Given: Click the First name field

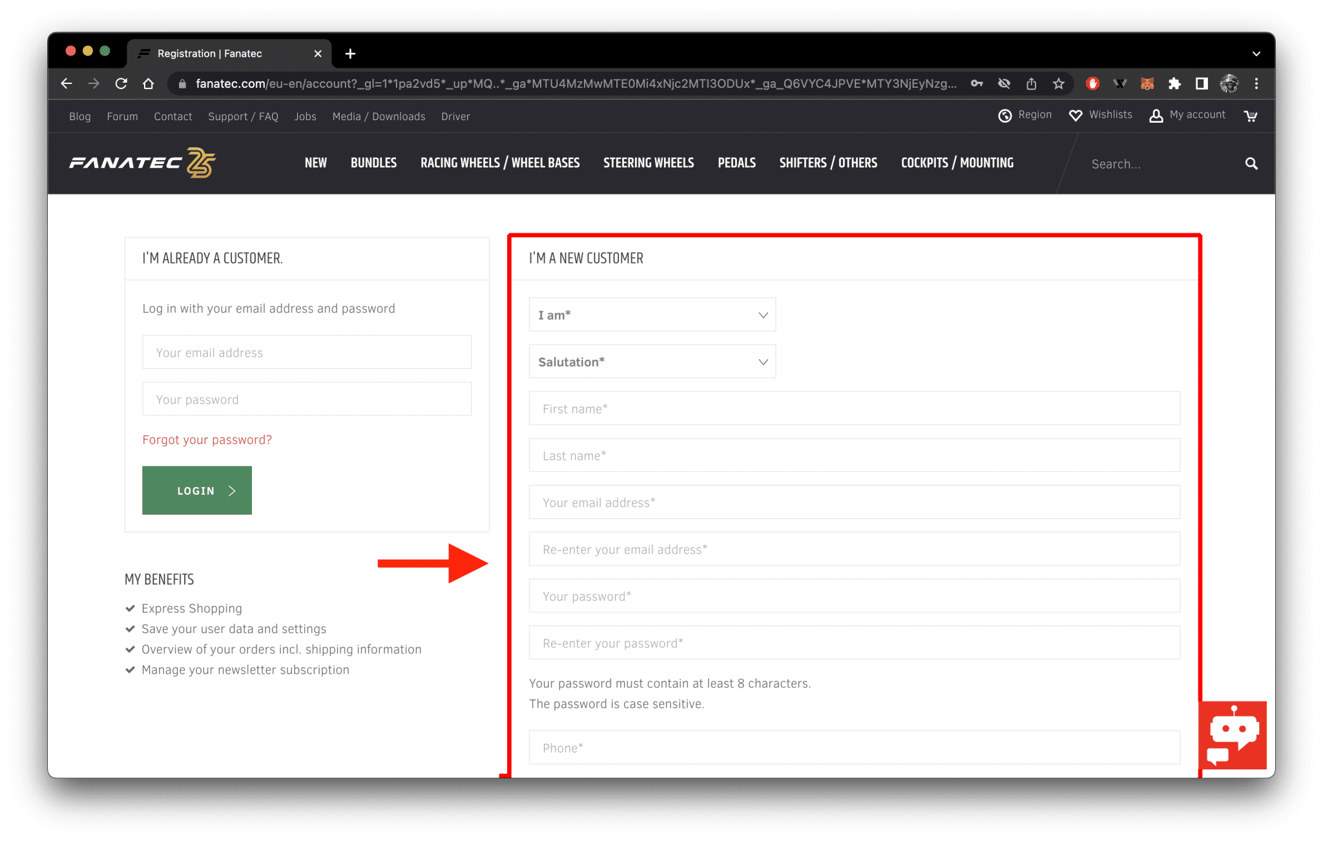Looking at the screenshot, I should pos(854,409).
